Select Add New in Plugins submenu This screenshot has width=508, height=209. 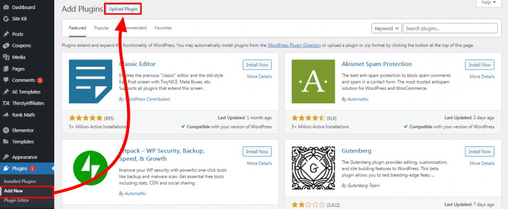14,191
